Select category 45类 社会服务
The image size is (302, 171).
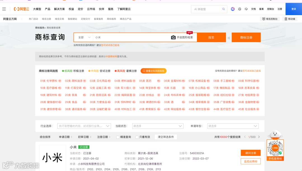(249, 109)
